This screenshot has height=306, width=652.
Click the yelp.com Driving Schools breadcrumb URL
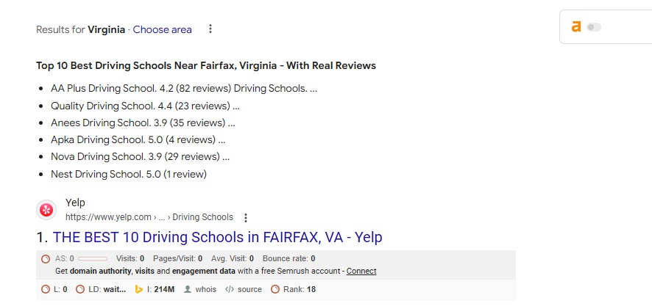149,217
